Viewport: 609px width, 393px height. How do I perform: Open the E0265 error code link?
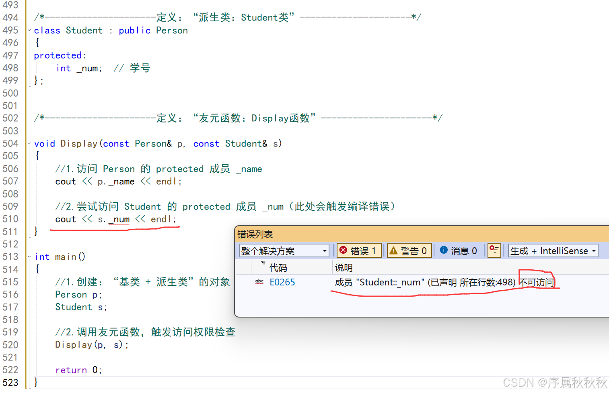pos(282,282)
